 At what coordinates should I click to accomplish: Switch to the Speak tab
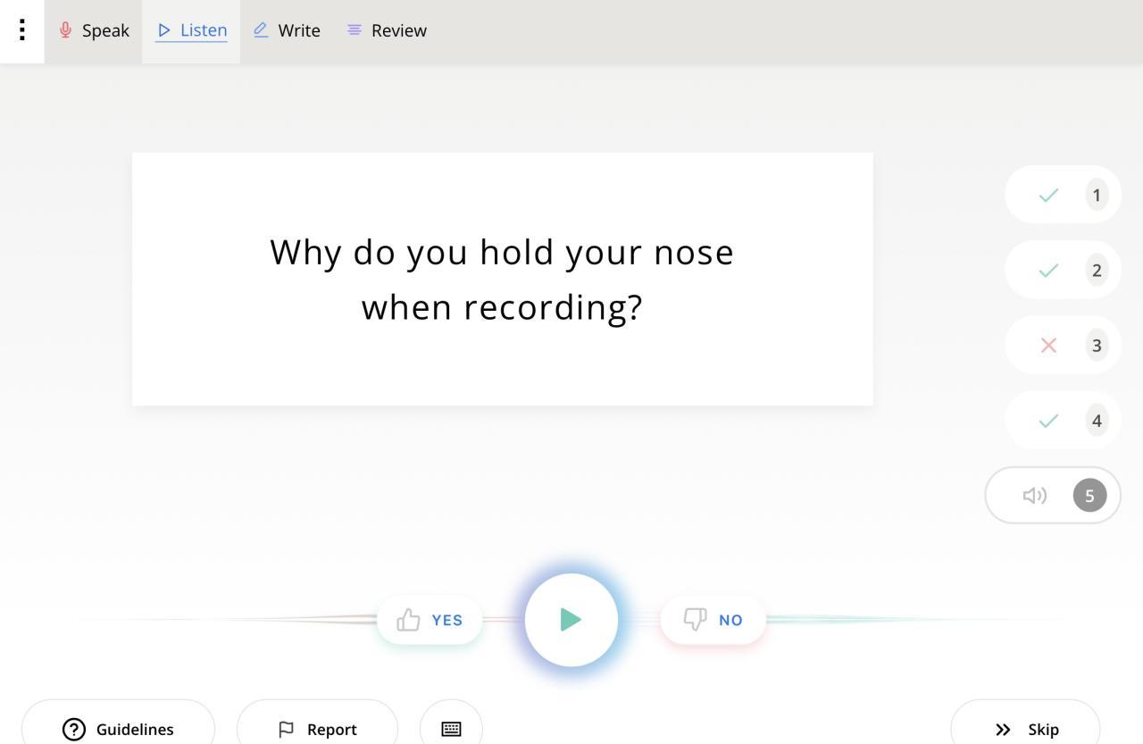[x=94, y=30]
